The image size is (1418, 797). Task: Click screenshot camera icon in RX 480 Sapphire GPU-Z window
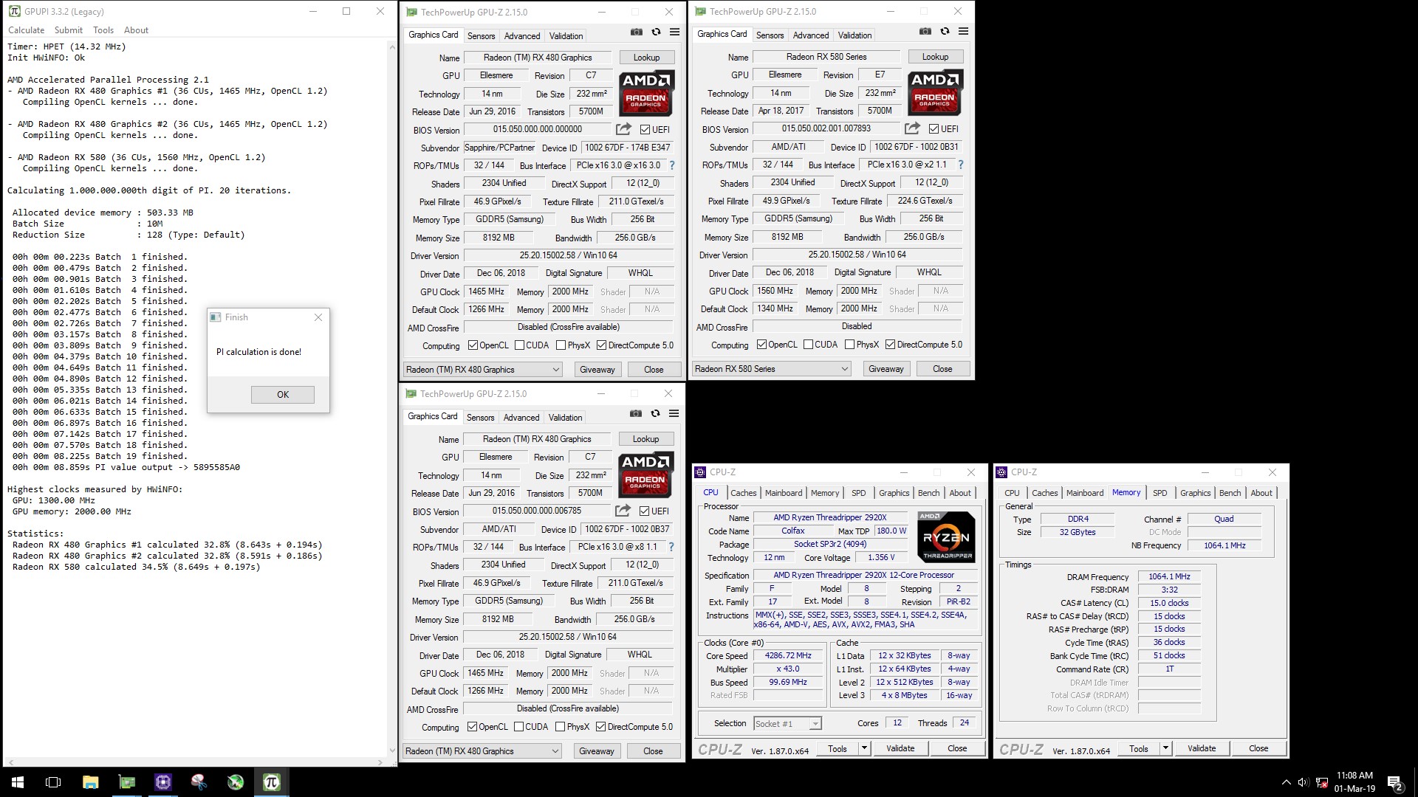(637, 32)
